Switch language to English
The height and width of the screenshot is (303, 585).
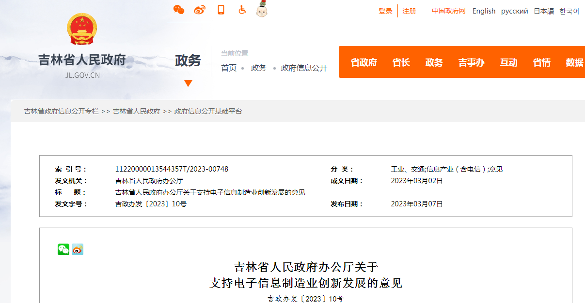484,11
